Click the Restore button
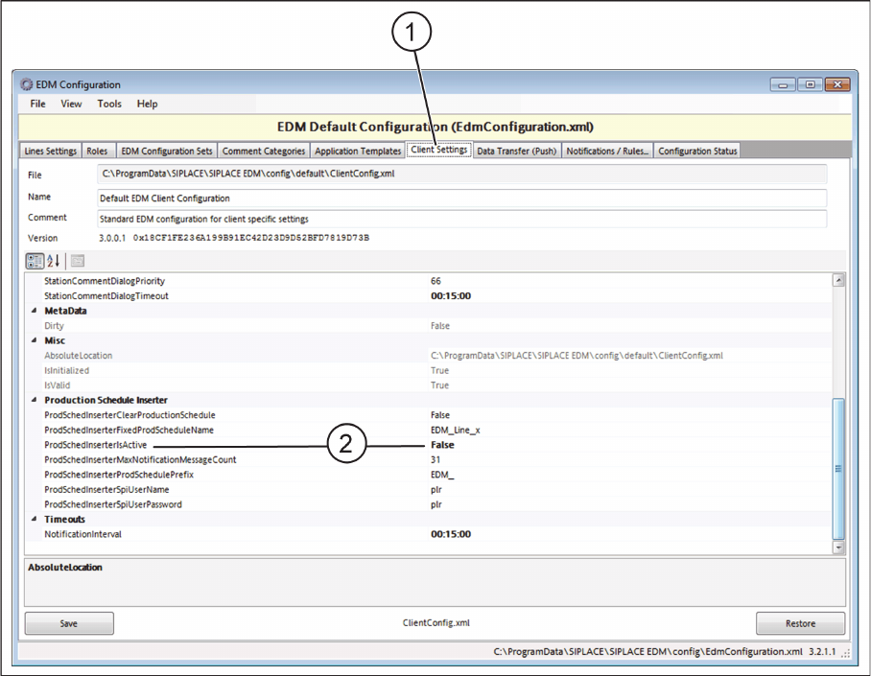The image size is (871, 676). [800, 623]
